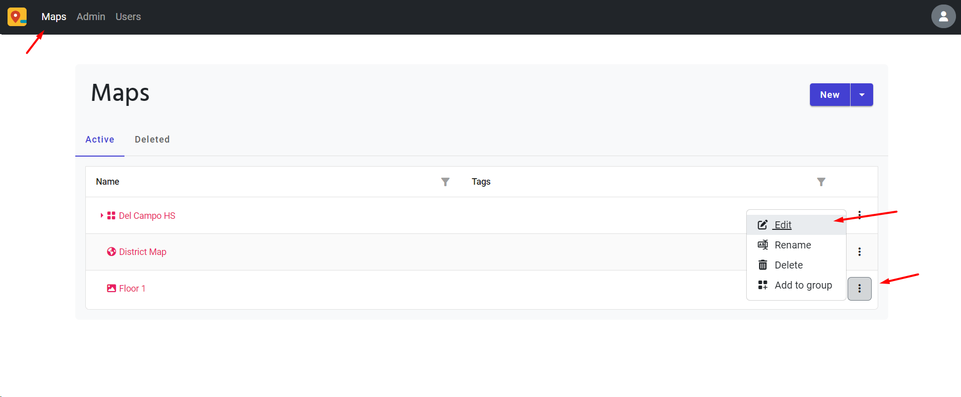Filter the Name column
The image size is (961, 397).
(445, 182)
